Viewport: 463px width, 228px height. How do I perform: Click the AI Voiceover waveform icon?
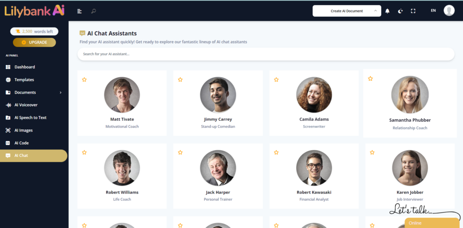[x=8, y=105]
